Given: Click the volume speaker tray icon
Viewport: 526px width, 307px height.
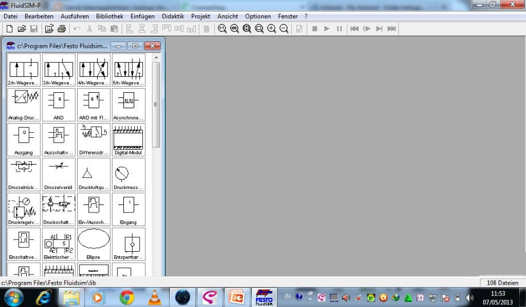Looking at the screenshot, I should point(469,297).
